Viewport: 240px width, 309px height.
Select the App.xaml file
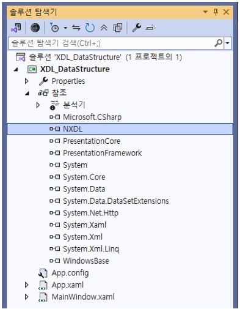[67, 285]
